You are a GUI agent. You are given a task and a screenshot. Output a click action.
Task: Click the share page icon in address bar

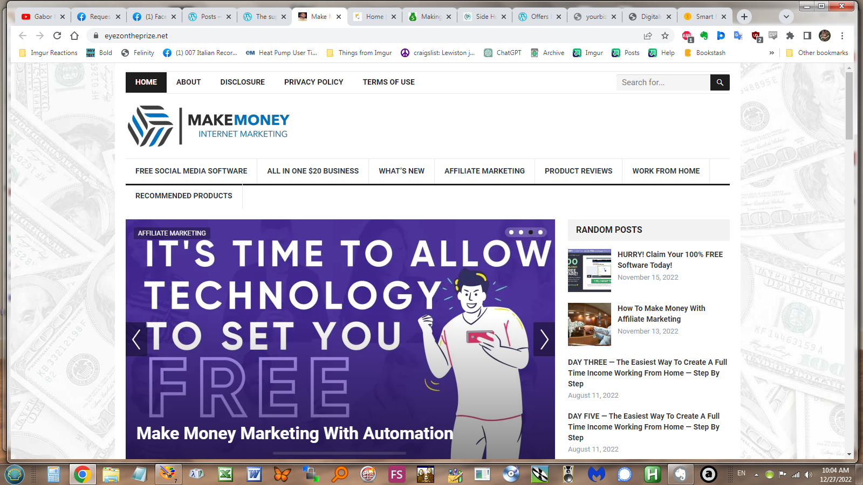[648, 36]
